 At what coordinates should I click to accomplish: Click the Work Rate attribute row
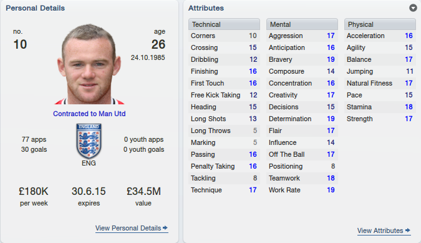coord(302,190)
